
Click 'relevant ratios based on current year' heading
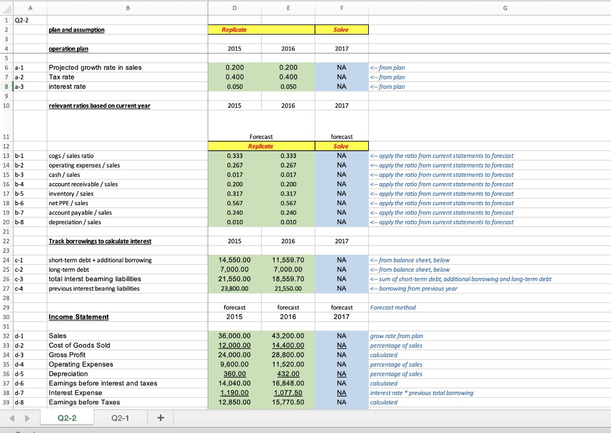pyautogui.click(x=100, y=106)
